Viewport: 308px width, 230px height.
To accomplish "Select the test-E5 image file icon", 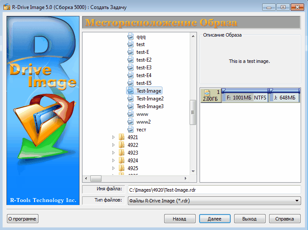I will point(130,83).
